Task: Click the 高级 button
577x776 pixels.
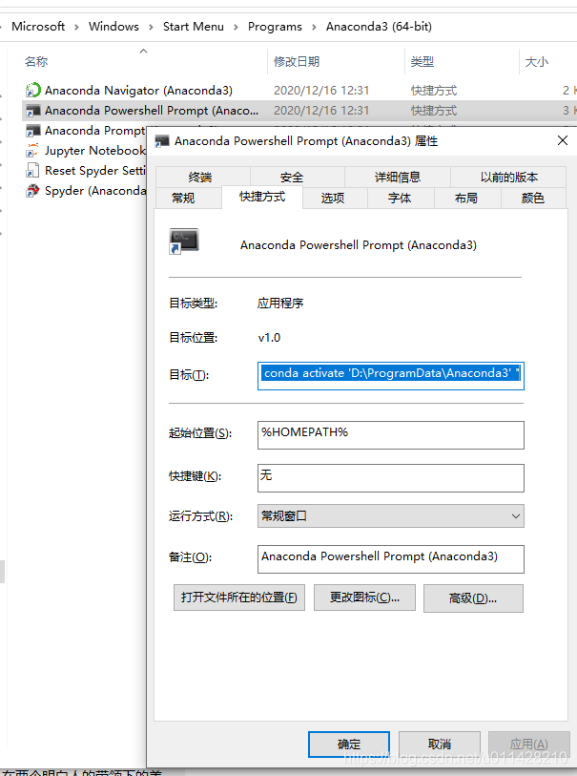Action: [473, 598]
